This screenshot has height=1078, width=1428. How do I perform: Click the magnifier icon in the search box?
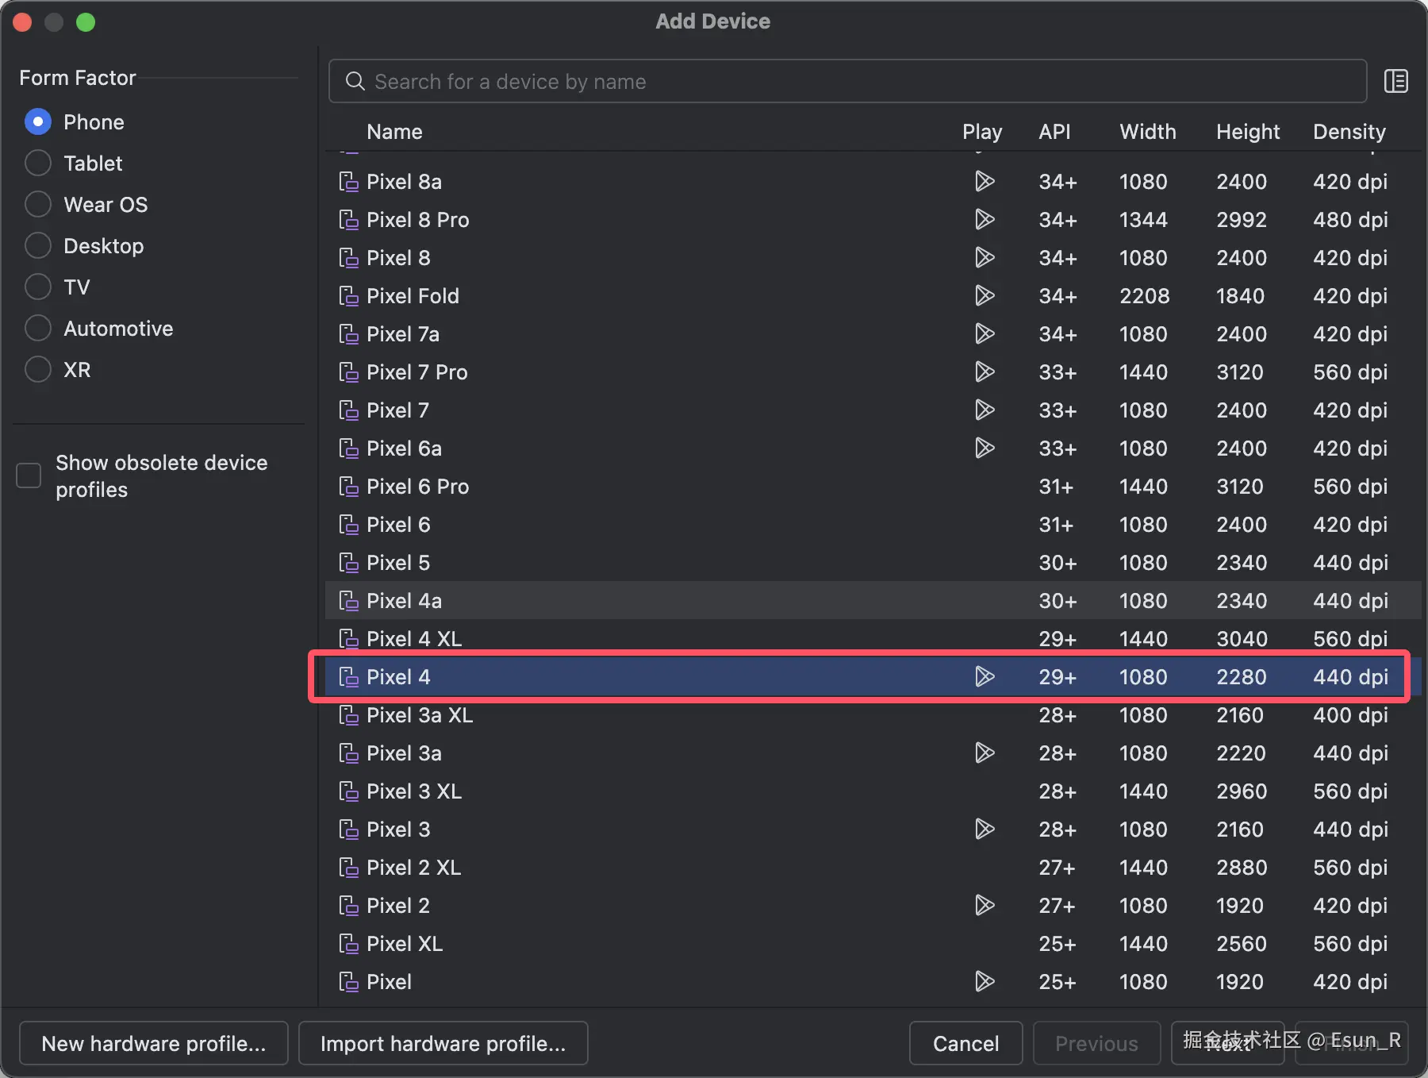pos(355,82)
